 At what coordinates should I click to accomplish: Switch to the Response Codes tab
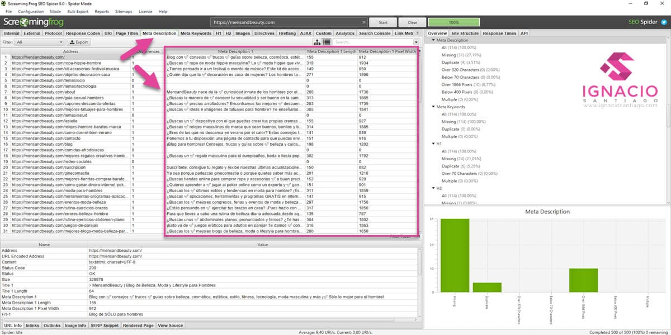[x=83, y=33]
